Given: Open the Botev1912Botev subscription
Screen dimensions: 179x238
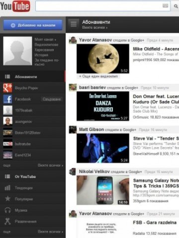Looking at the screenshot, I should click(x=27, y=133).
